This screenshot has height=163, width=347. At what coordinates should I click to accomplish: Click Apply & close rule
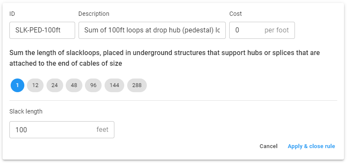point(312,146)
